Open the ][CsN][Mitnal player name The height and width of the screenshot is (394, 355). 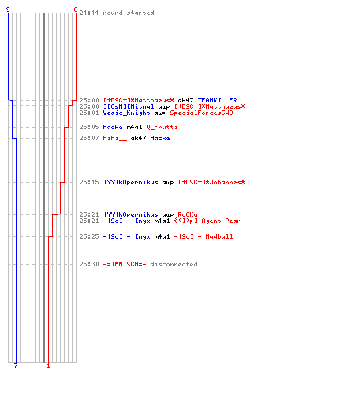coord(129,106)
